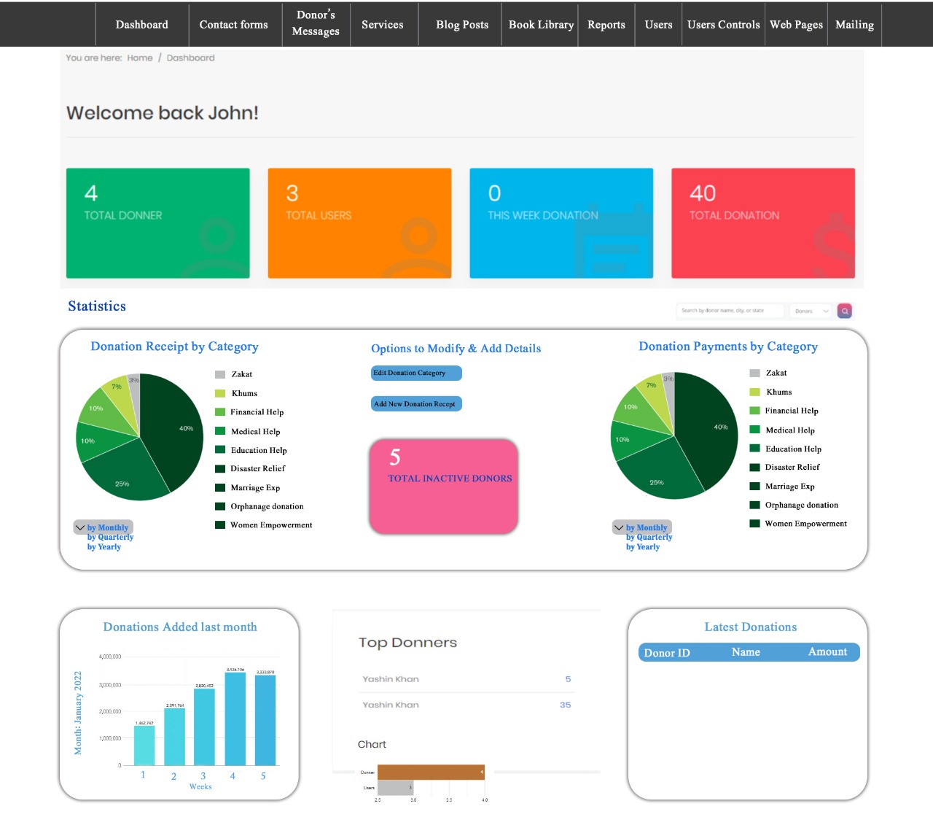Open the Donors filter dropdown
Image resolution: width=933 pixels, height=817 pixels.
(x=811, y=311)
